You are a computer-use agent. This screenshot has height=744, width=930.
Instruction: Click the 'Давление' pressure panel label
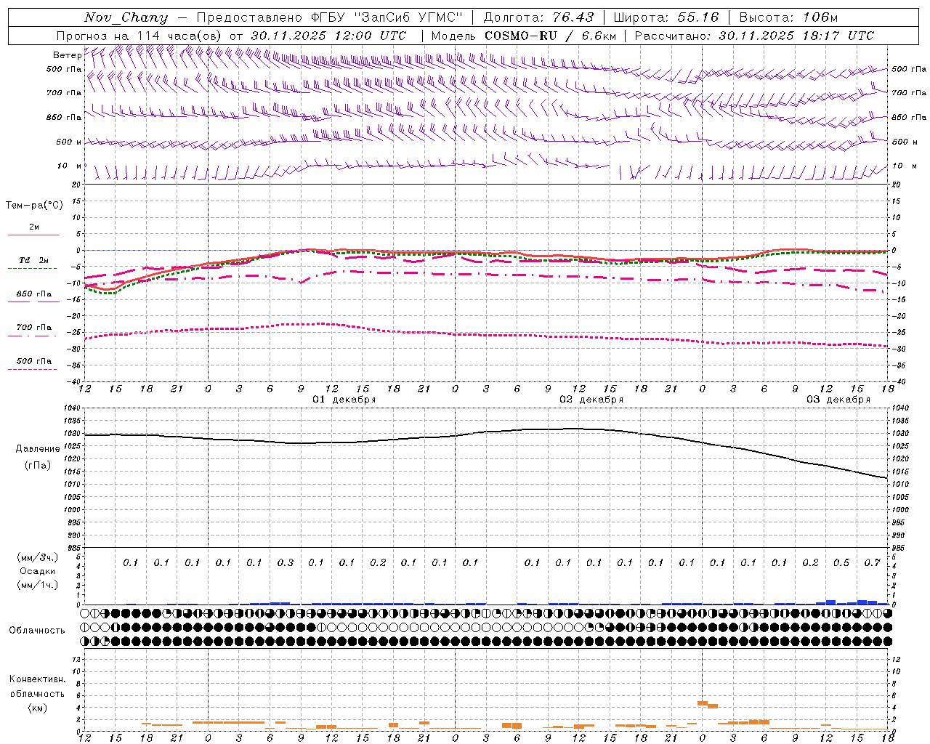(x=38, y=449)
